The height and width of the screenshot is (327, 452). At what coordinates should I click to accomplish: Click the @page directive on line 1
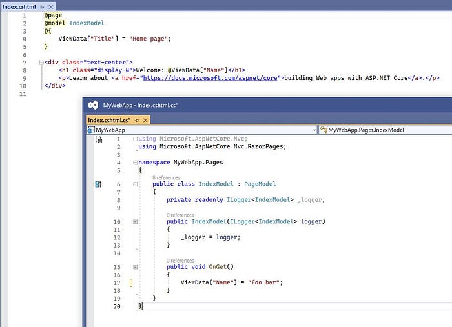pos(54,15)
